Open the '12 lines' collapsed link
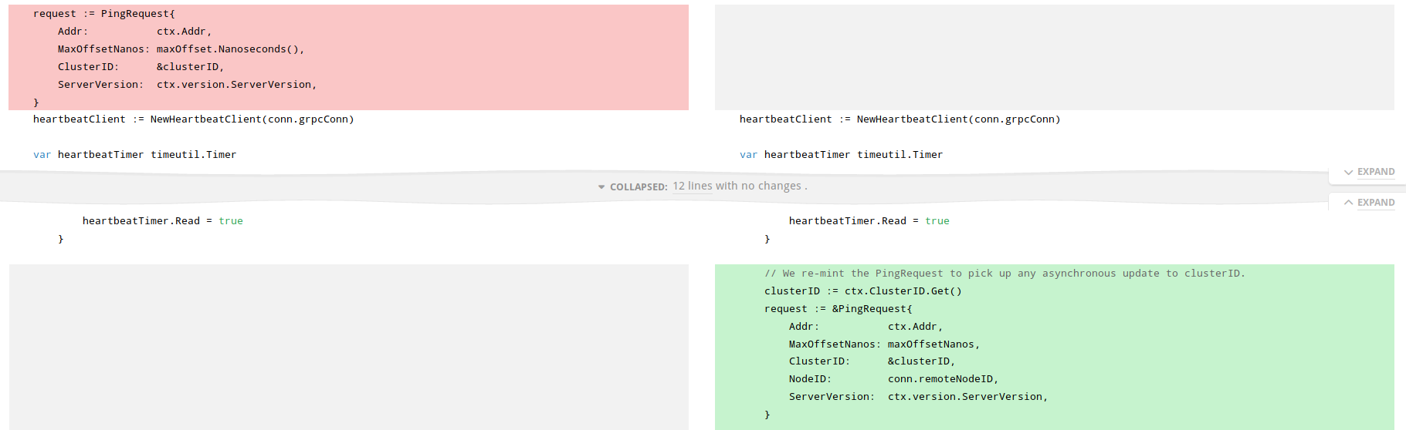This screenshot has height=430, width=1406. pos(693,186)
